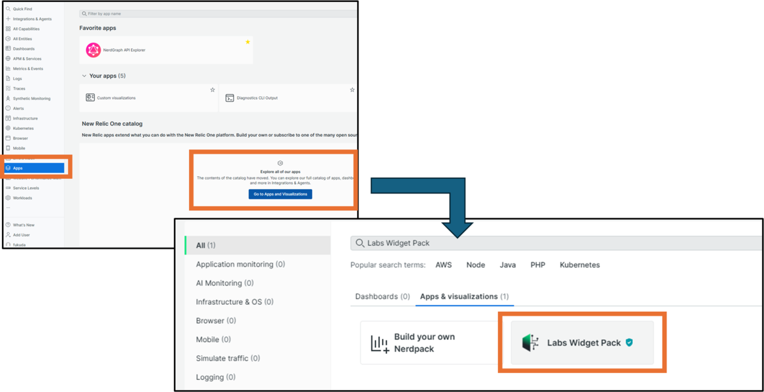Collapse the Your apps (5) section

(84, 76)
